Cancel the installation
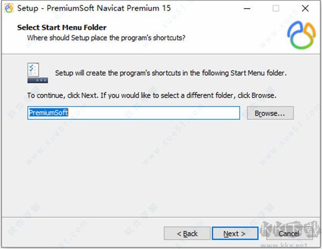Screen dimensions: 322x249 coord(289,233)
